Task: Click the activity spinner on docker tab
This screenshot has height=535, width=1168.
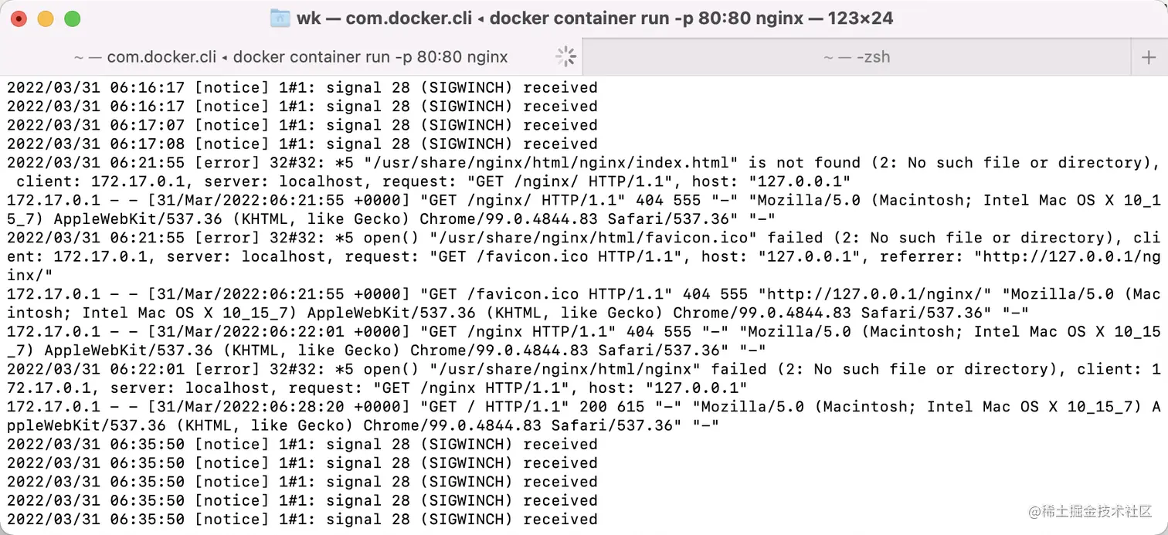Action: [566, 56]
